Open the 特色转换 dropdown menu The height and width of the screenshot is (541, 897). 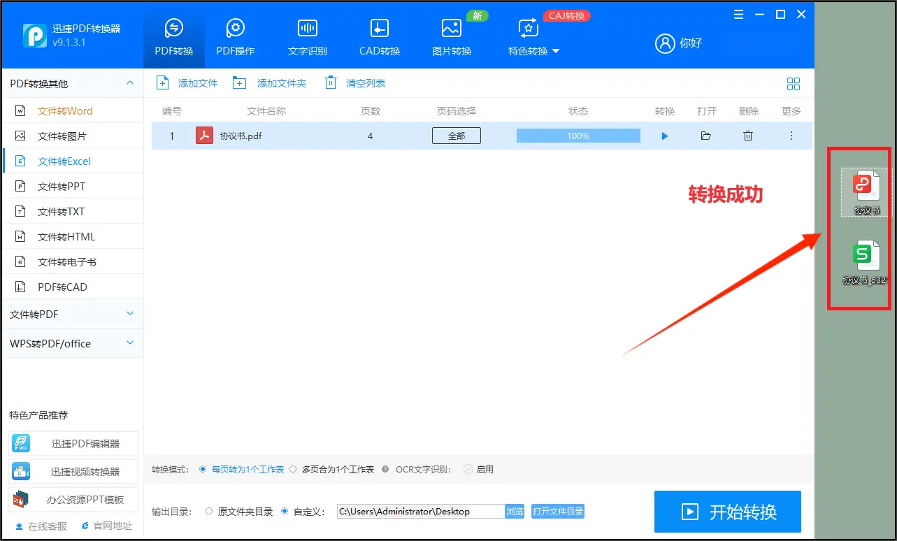[533, 38]
